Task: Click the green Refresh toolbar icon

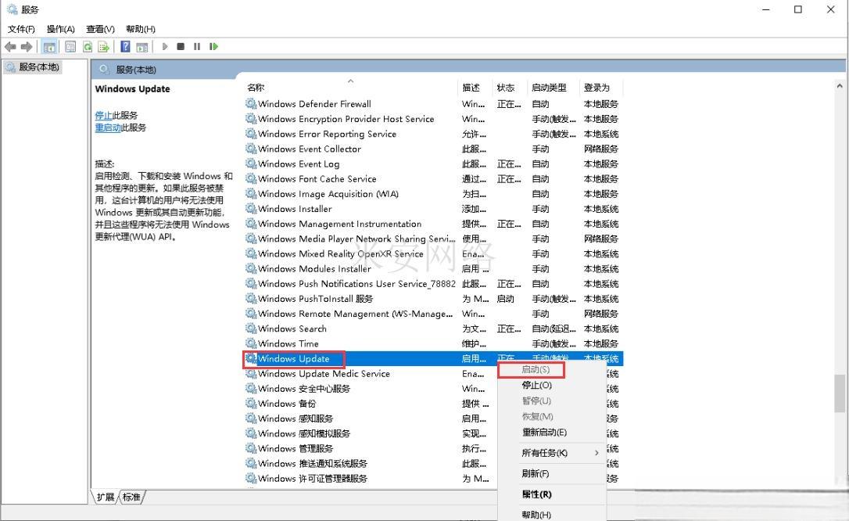Action: pos(88,47)
